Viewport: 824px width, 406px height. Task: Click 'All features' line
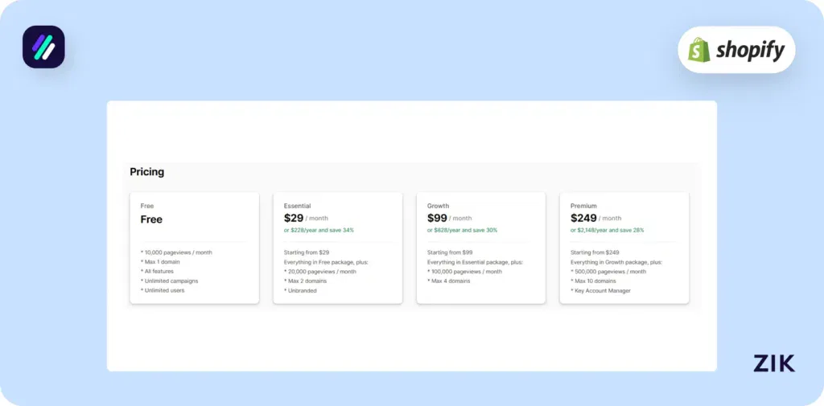click(158, 272)
